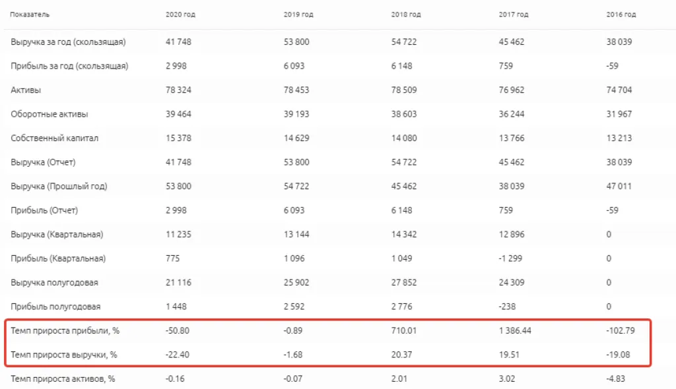
Task: Select the "Темп прироста выручки, %" row label
Action: pos(64,355)
